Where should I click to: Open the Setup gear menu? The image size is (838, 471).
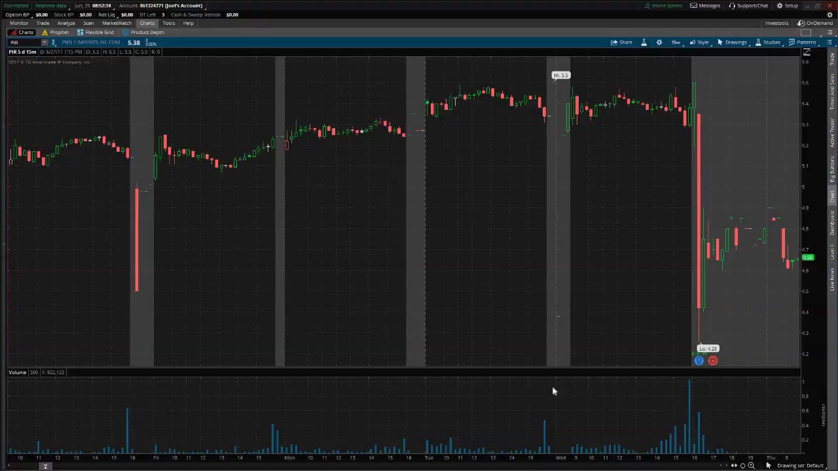[x=787, y=5]
